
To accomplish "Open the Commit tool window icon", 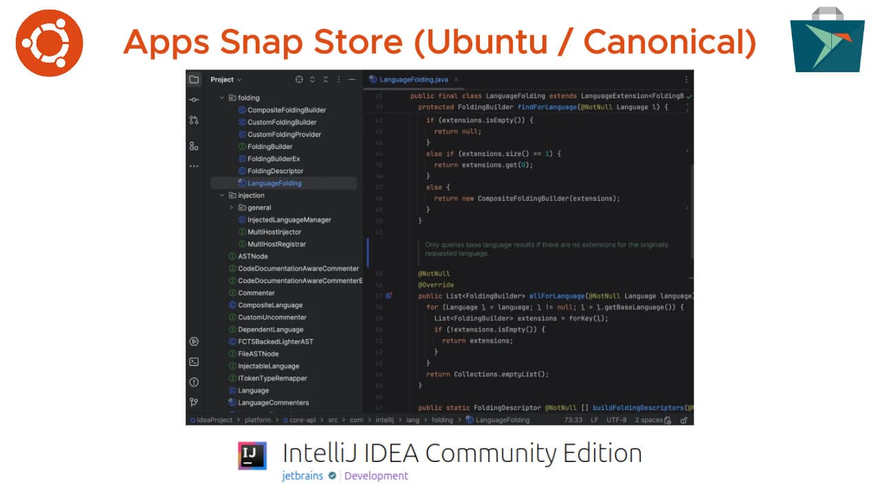I will point(194,100).
